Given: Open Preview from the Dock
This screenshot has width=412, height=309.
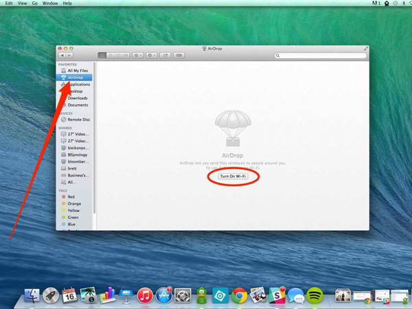Looking at the screenshot, I should coord(257,295).
